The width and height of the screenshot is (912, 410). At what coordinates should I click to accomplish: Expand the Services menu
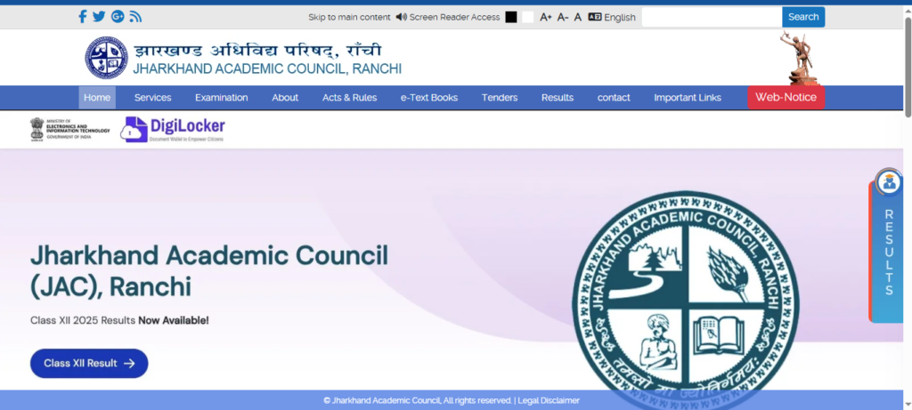click(152, 98)
